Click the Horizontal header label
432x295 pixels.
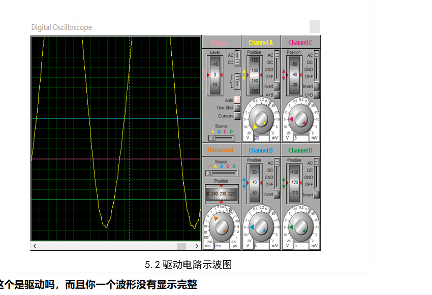point(221,150)
